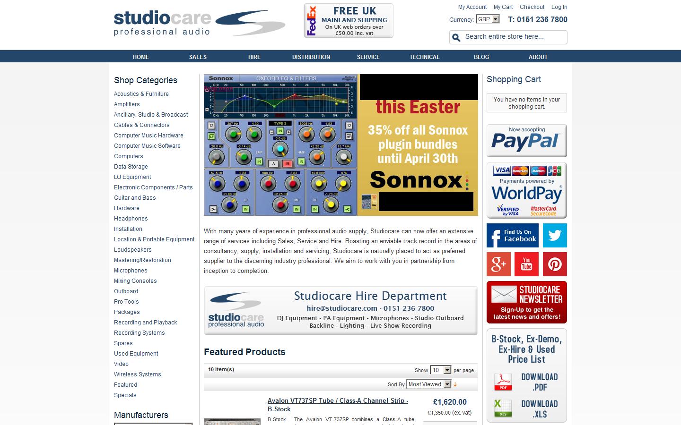The width and height of the screenshot is (681, 425).
Task: Open the Sort By dropdown
Action: (x=428, y=384)
